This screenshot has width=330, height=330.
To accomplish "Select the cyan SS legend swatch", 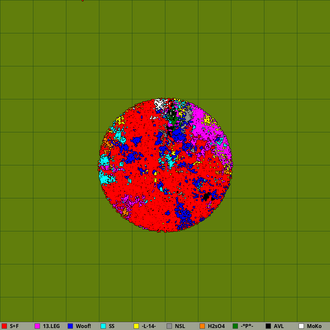I will pos(103,326).
